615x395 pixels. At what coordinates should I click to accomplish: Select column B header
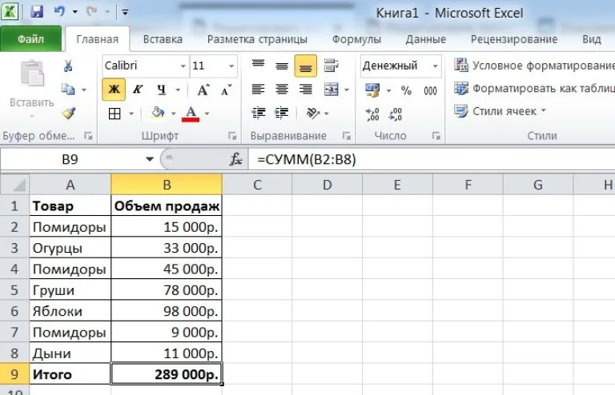167,185
